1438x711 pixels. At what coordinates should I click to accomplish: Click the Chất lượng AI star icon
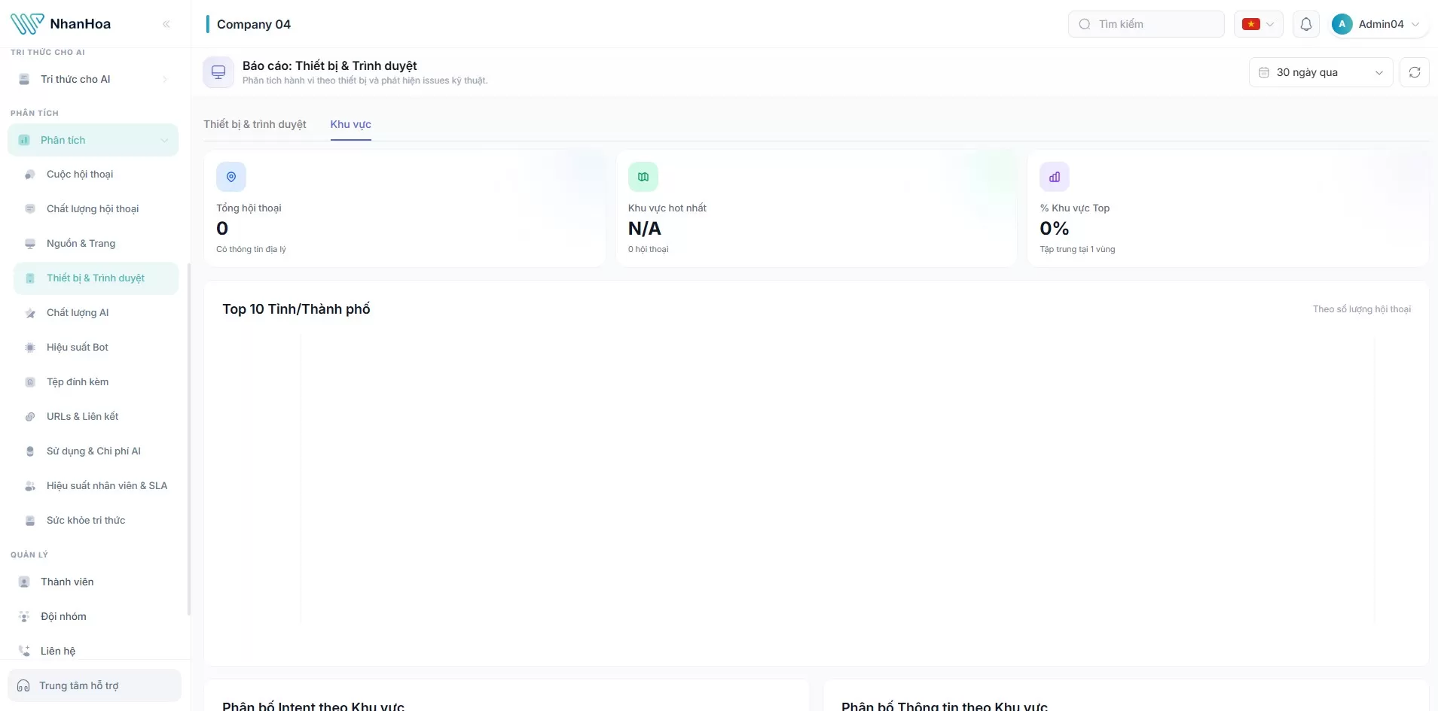(30, 313)
